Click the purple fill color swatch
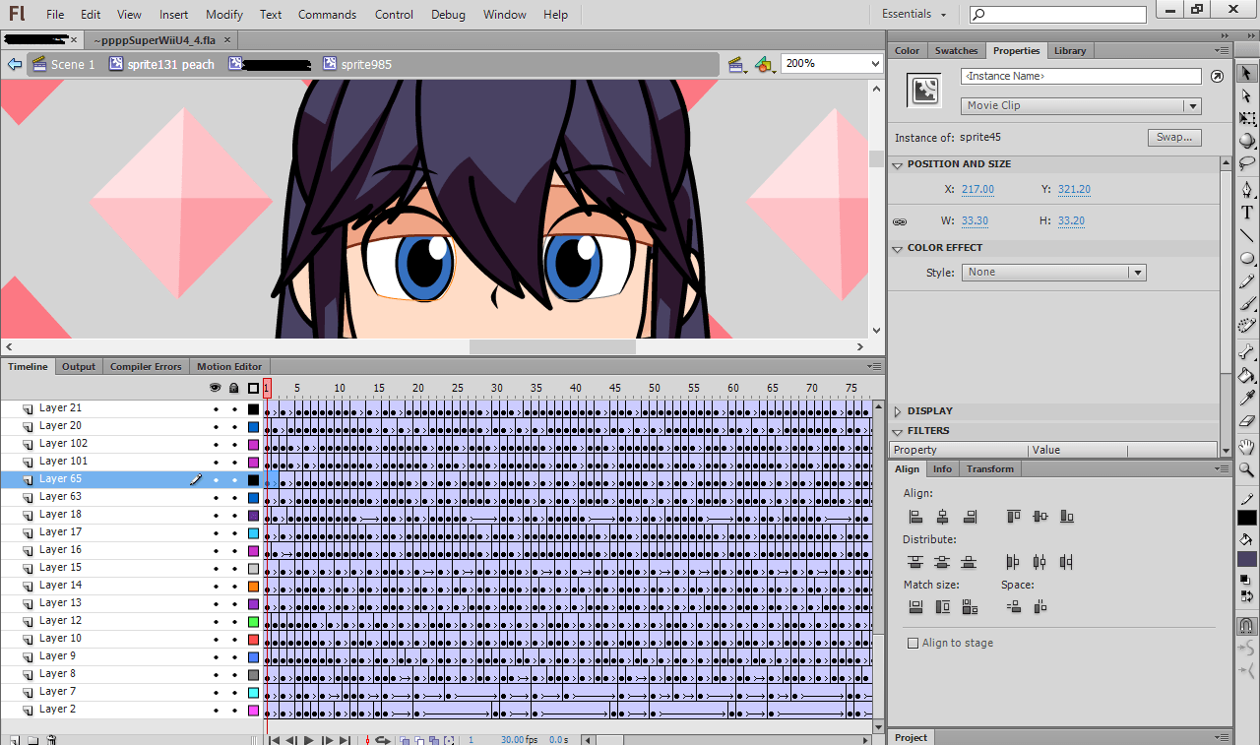This screenshot has width=1260, height=745. click(1247, 559)
